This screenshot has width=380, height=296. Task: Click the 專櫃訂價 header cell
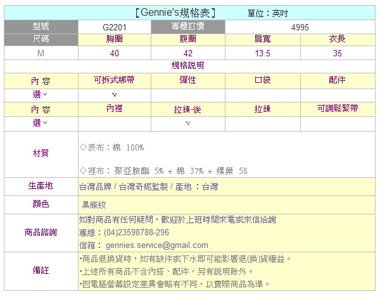pos(188,26)
